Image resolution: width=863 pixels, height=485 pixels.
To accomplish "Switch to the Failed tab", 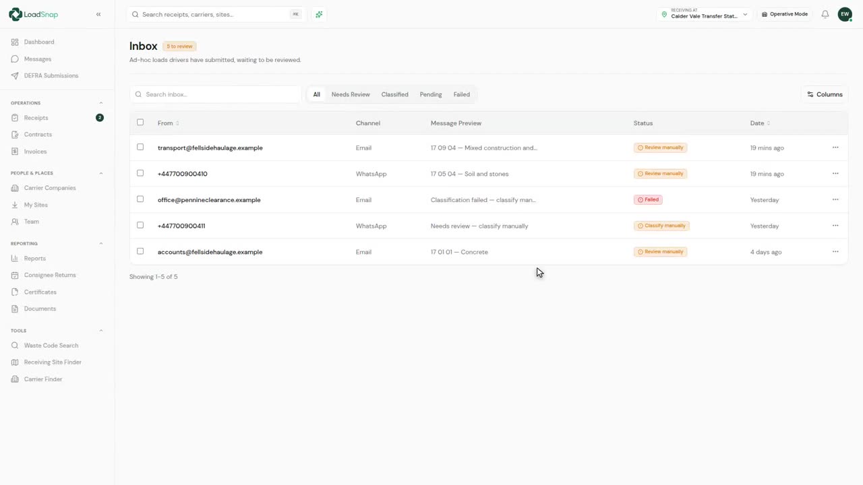I will [462, 94].
